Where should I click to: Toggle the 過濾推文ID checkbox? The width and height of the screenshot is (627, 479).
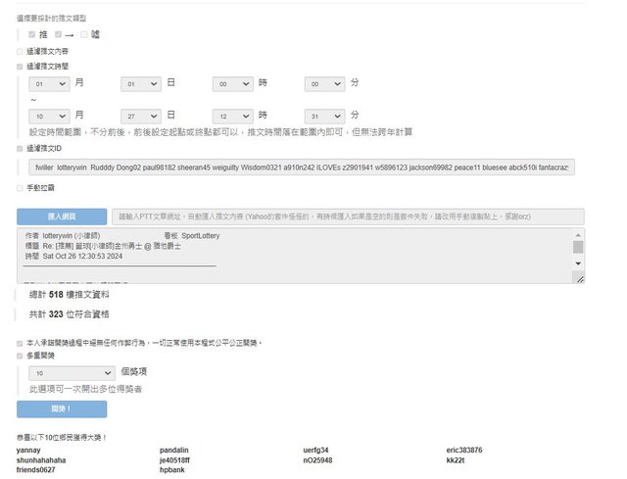pos(20,148)
